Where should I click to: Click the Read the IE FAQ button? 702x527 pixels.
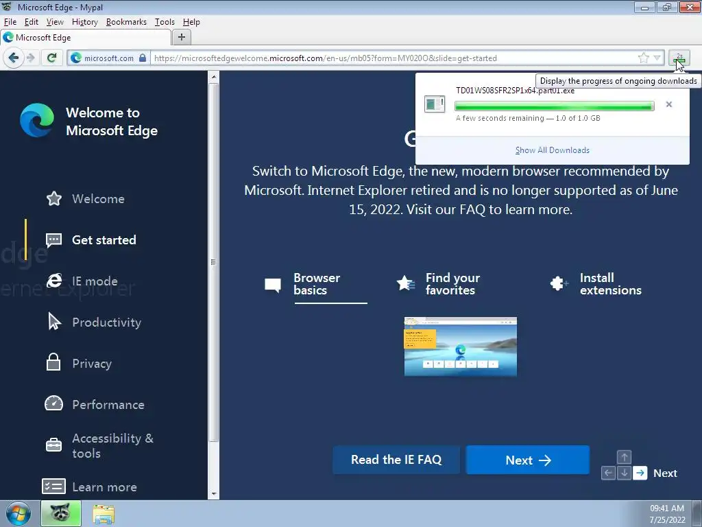pos(396,460)
